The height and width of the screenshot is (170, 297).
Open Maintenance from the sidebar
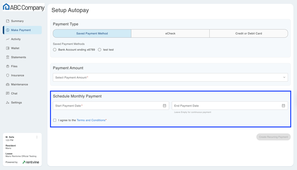22,84
